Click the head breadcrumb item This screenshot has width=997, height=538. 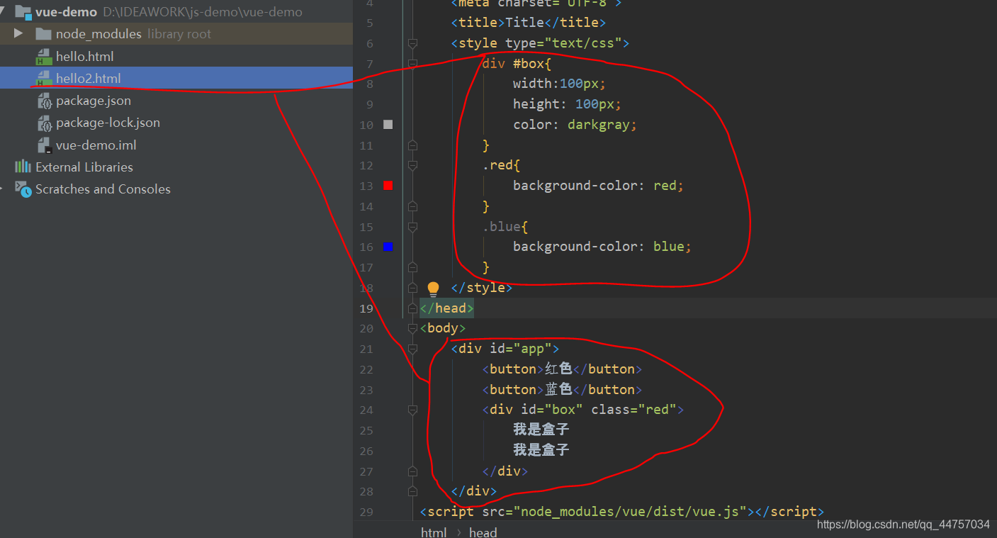(483, 532)
